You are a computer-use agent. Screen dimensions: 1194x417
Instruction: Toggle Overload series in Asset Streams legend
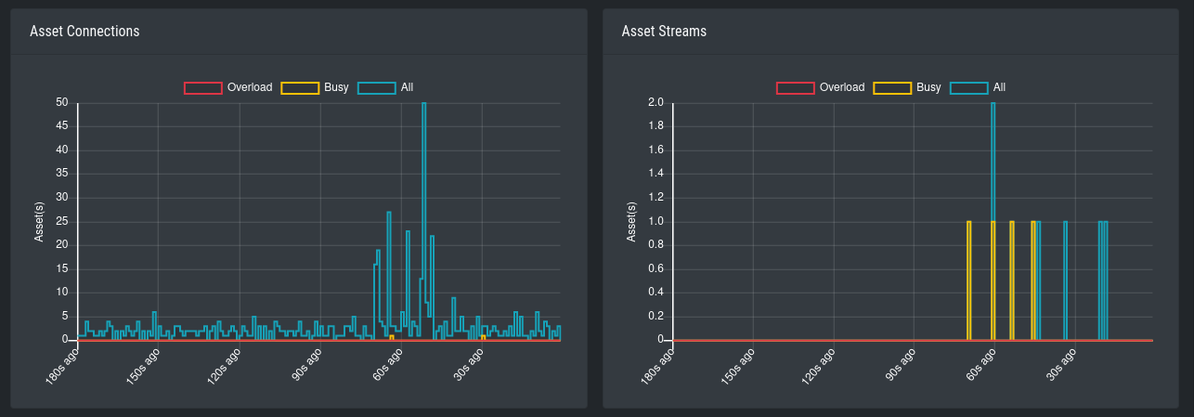pyautogui.click(x=820, y=87)
